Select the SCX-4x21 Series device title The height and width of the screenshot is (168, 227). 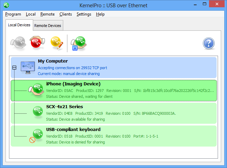(x=65, y=107)
